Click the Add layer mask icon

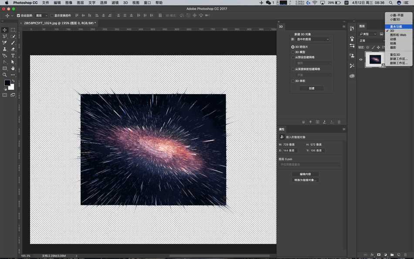click(x=379, y=255)
